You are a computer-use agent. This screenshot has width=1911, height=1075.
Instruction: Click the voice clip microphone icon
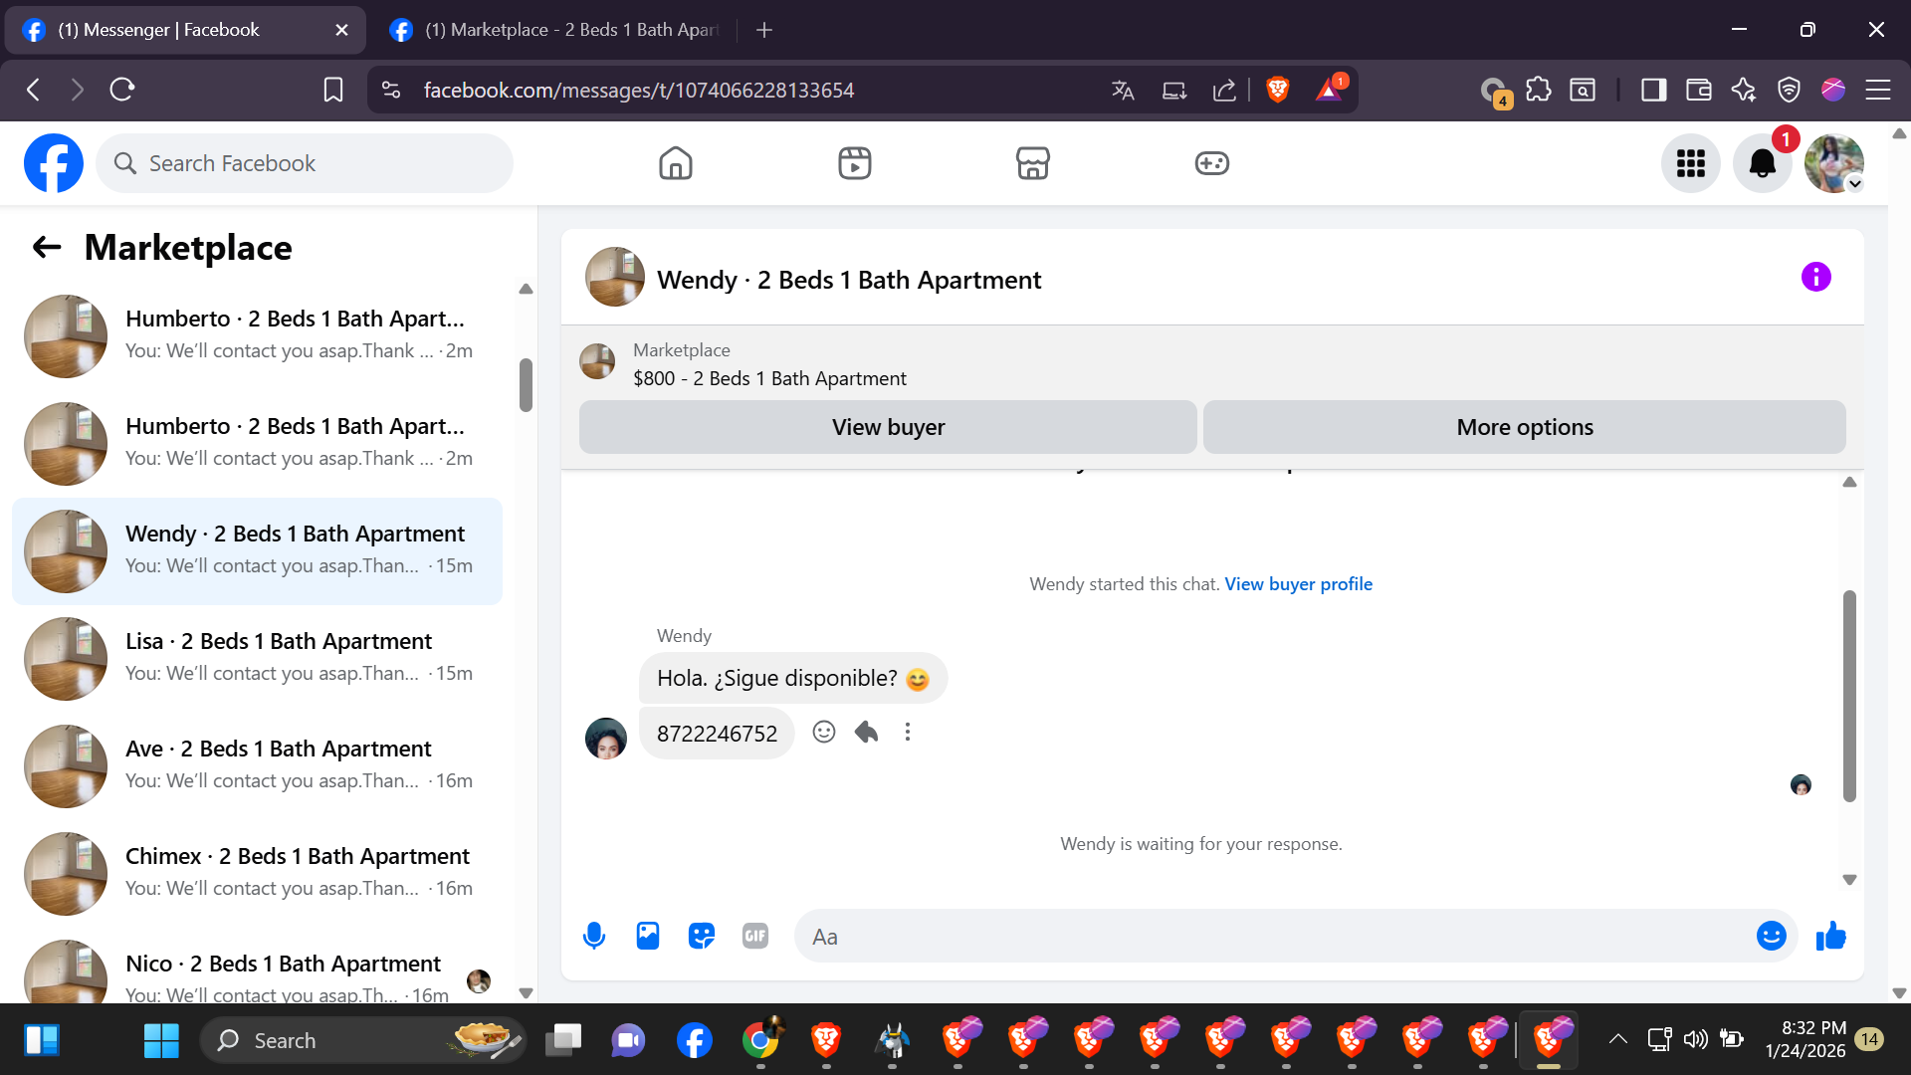(594, 937)
